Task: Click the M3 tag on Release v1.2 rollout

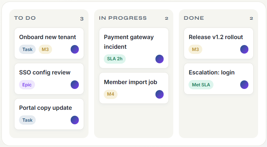Action: click(196, 49)
